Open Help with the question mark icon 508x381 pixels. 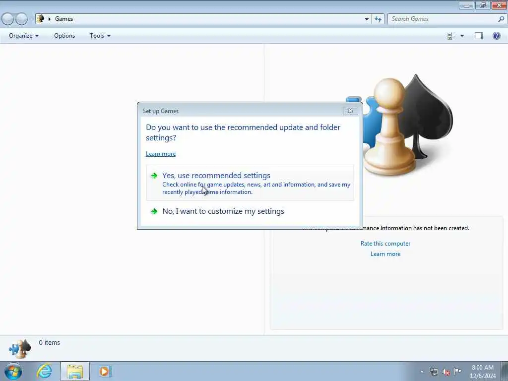(496, 36)
